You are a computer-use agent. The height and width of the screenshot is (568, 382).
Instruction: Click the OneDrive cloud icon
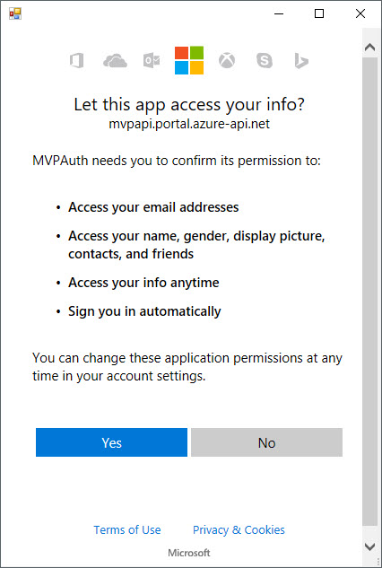[x=115, y=60]
